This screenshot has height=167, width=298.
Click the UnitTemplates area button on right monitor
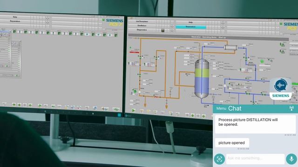142,21
